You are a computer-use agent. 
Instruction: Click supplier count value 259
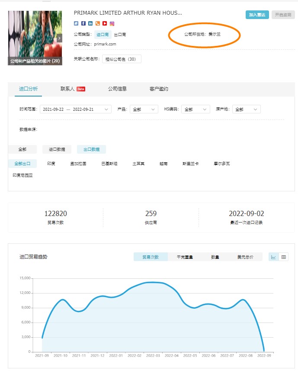coord(151,214)
